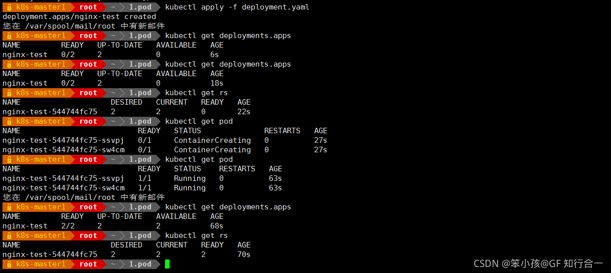Click the lock icon on the first prompt line
Image resolution: width=611 pixels, height=273 pixels.
[9, 7]
